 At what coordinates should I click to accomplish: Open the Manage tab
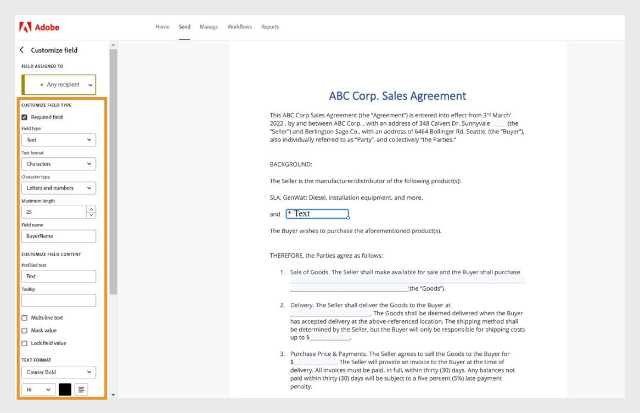coord(209,27)
